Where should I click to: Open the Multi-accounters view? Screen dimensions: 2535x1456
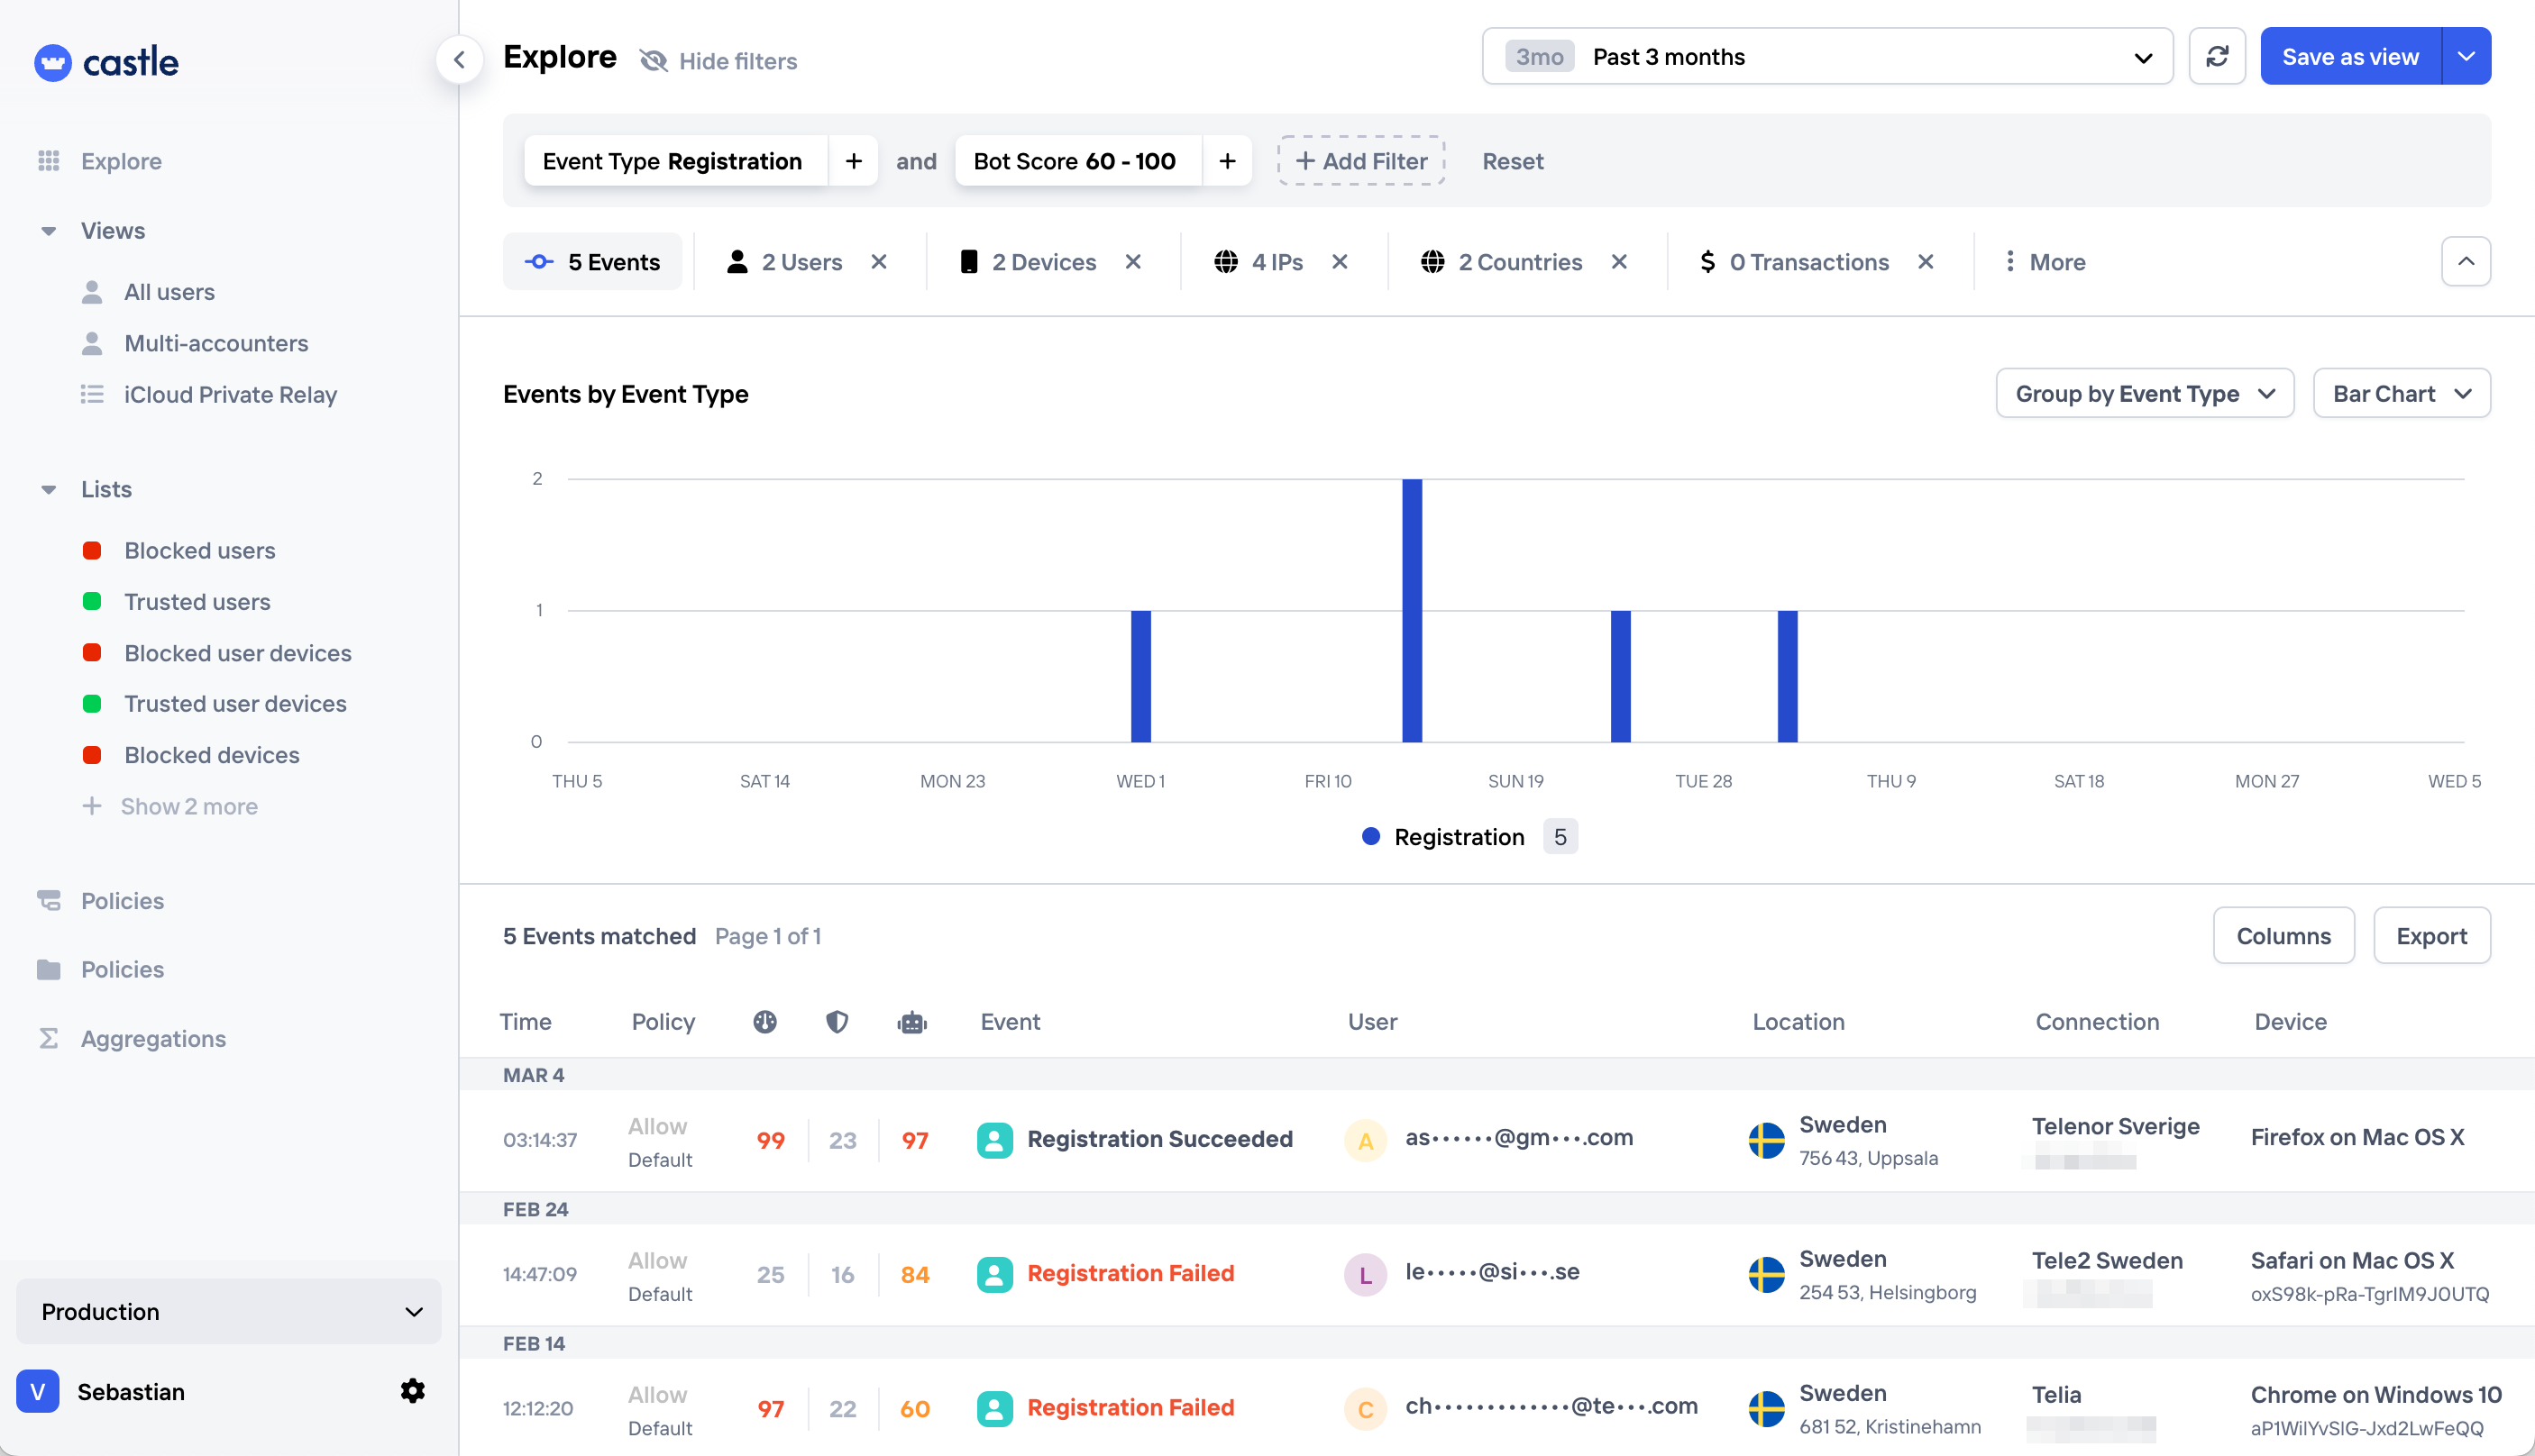point(215,343)
